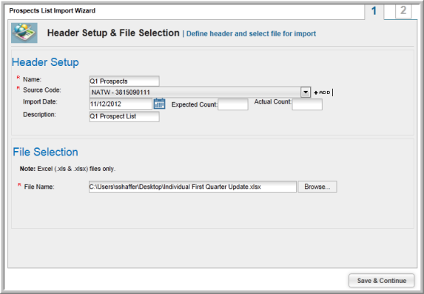Click into the Expected Count field
Viewport: 424px width, 294px height.
[233, 104]
